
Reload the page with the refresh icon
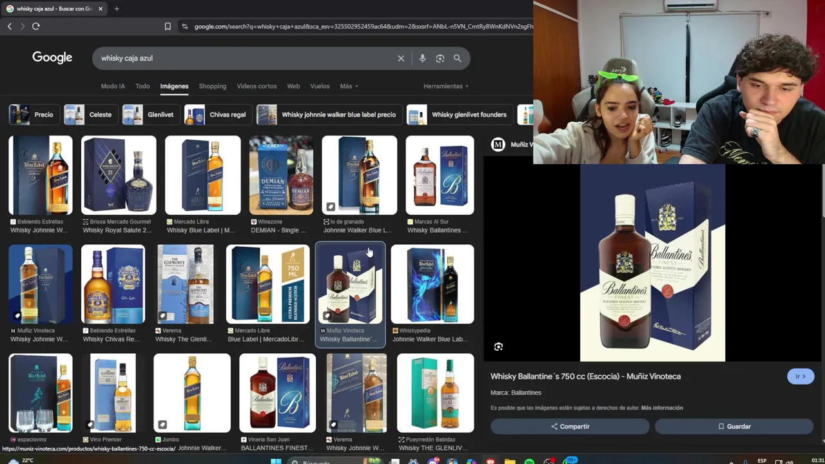coord(36,26)
